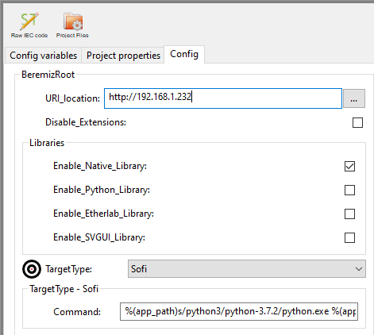Enable the SVGUI Library checkbox

(349, 237)
